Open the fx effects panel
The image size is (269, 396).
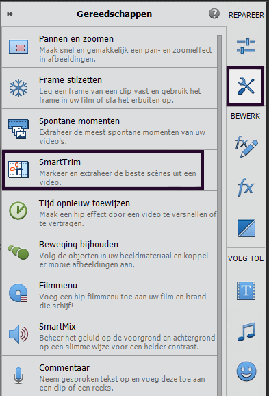tap(246, 188)
